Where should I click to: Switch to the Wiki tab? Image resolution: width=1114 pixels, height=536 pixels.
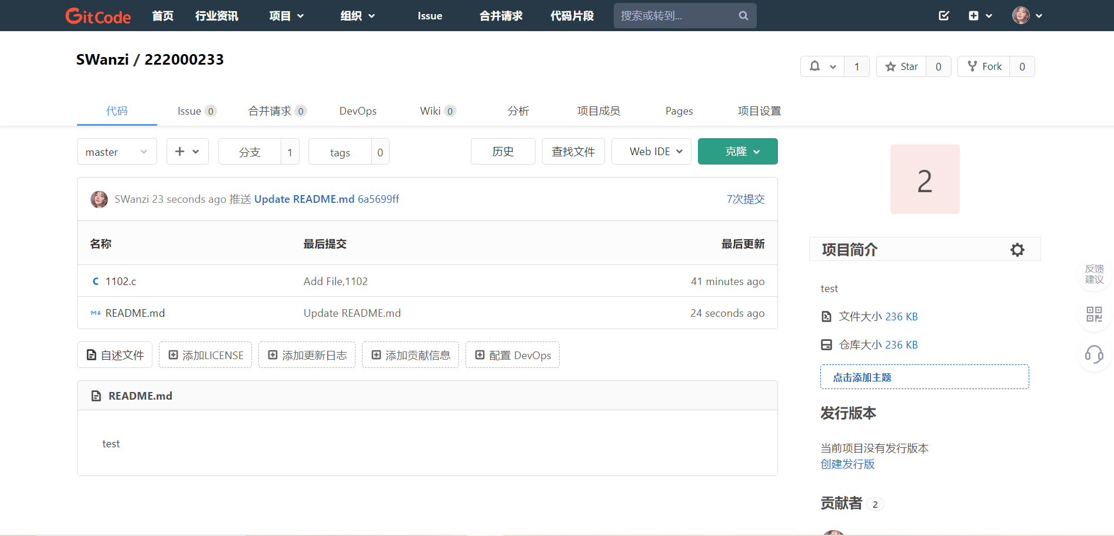pos(430,111)
